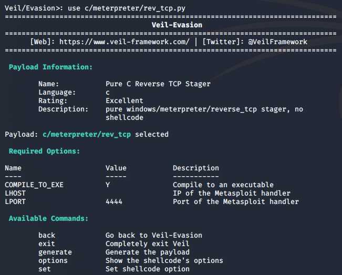This screenshot has height=275, width=342.
Task: Click 'Pure C Reverse TCP Stager' name text
Action: (158, 84)
